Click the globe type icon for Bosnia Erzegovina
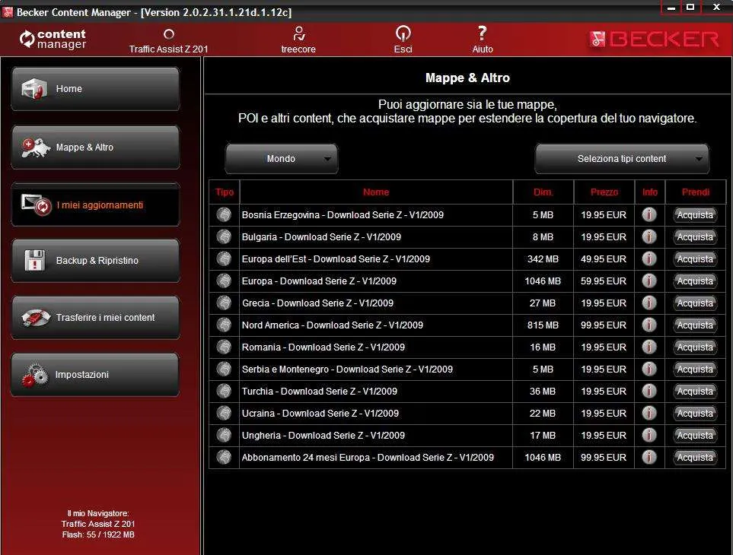 pyautogui.click(x=225, y=214)
